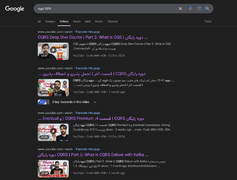Translate the second result page

[x=88, y=68]
